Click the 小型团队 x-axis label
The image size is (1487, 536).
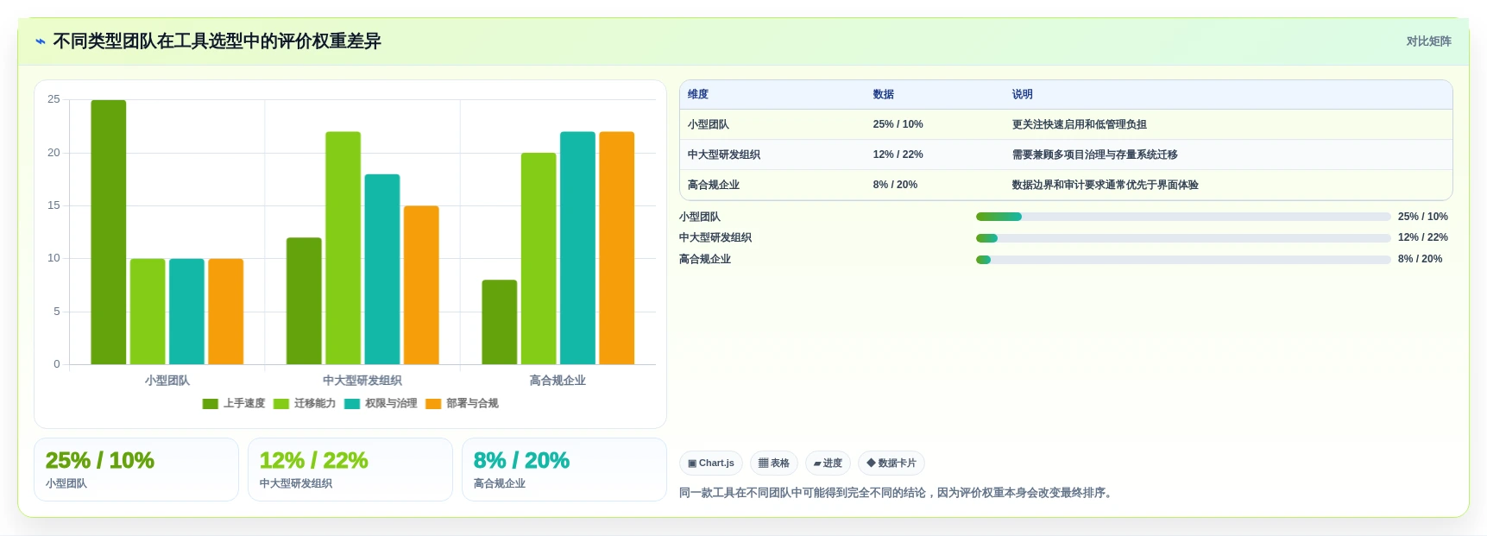pos(167,381)
